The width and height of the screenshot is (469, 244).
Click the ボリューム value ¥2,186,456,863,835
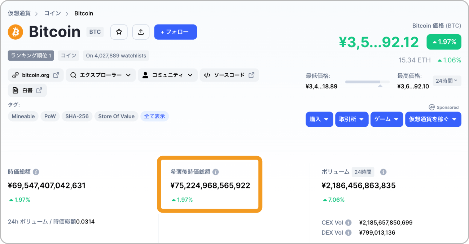tap(359, 186)
